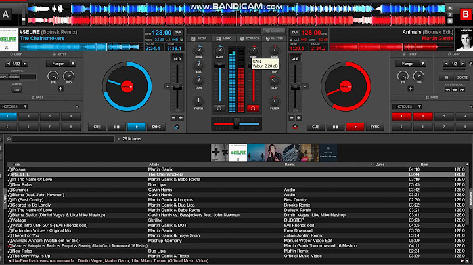This screenshot has height=265, width=473.
Task: Click the browser search magnifier icon
Action: [x=9, y=139]
